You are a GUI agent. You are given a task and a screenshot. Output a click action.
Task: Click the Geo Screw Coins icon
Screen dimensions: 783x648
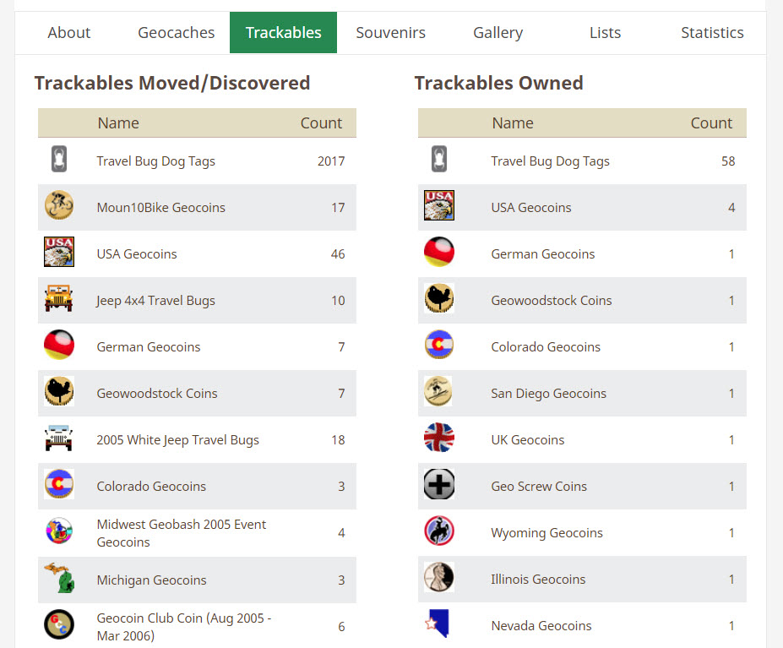click(x=439, y=485)
